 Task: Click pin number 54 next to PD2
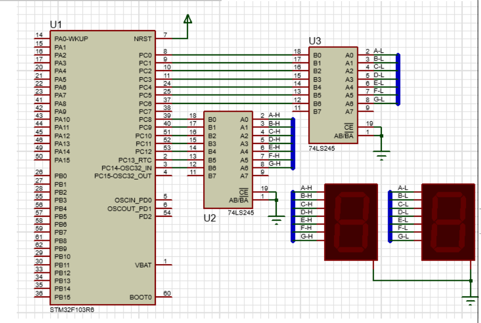167,213
